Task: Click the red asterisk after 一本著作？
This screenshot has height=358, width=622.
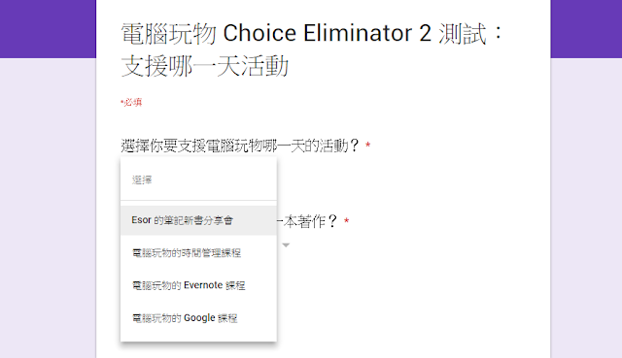Action: click(x=346, y=220)
